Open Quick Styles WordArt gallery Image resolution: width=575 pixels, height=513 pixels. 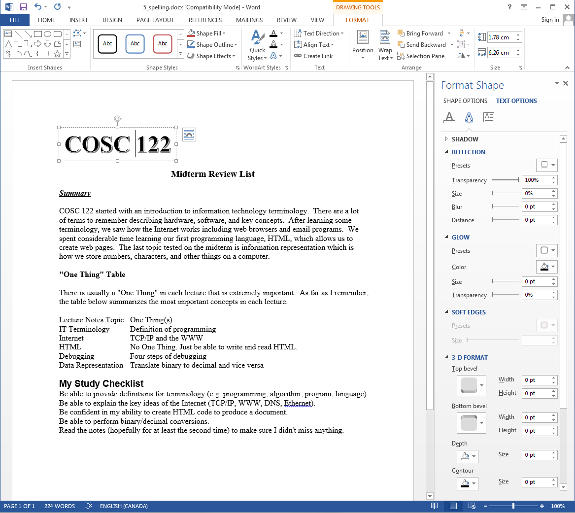pos(257,45)
